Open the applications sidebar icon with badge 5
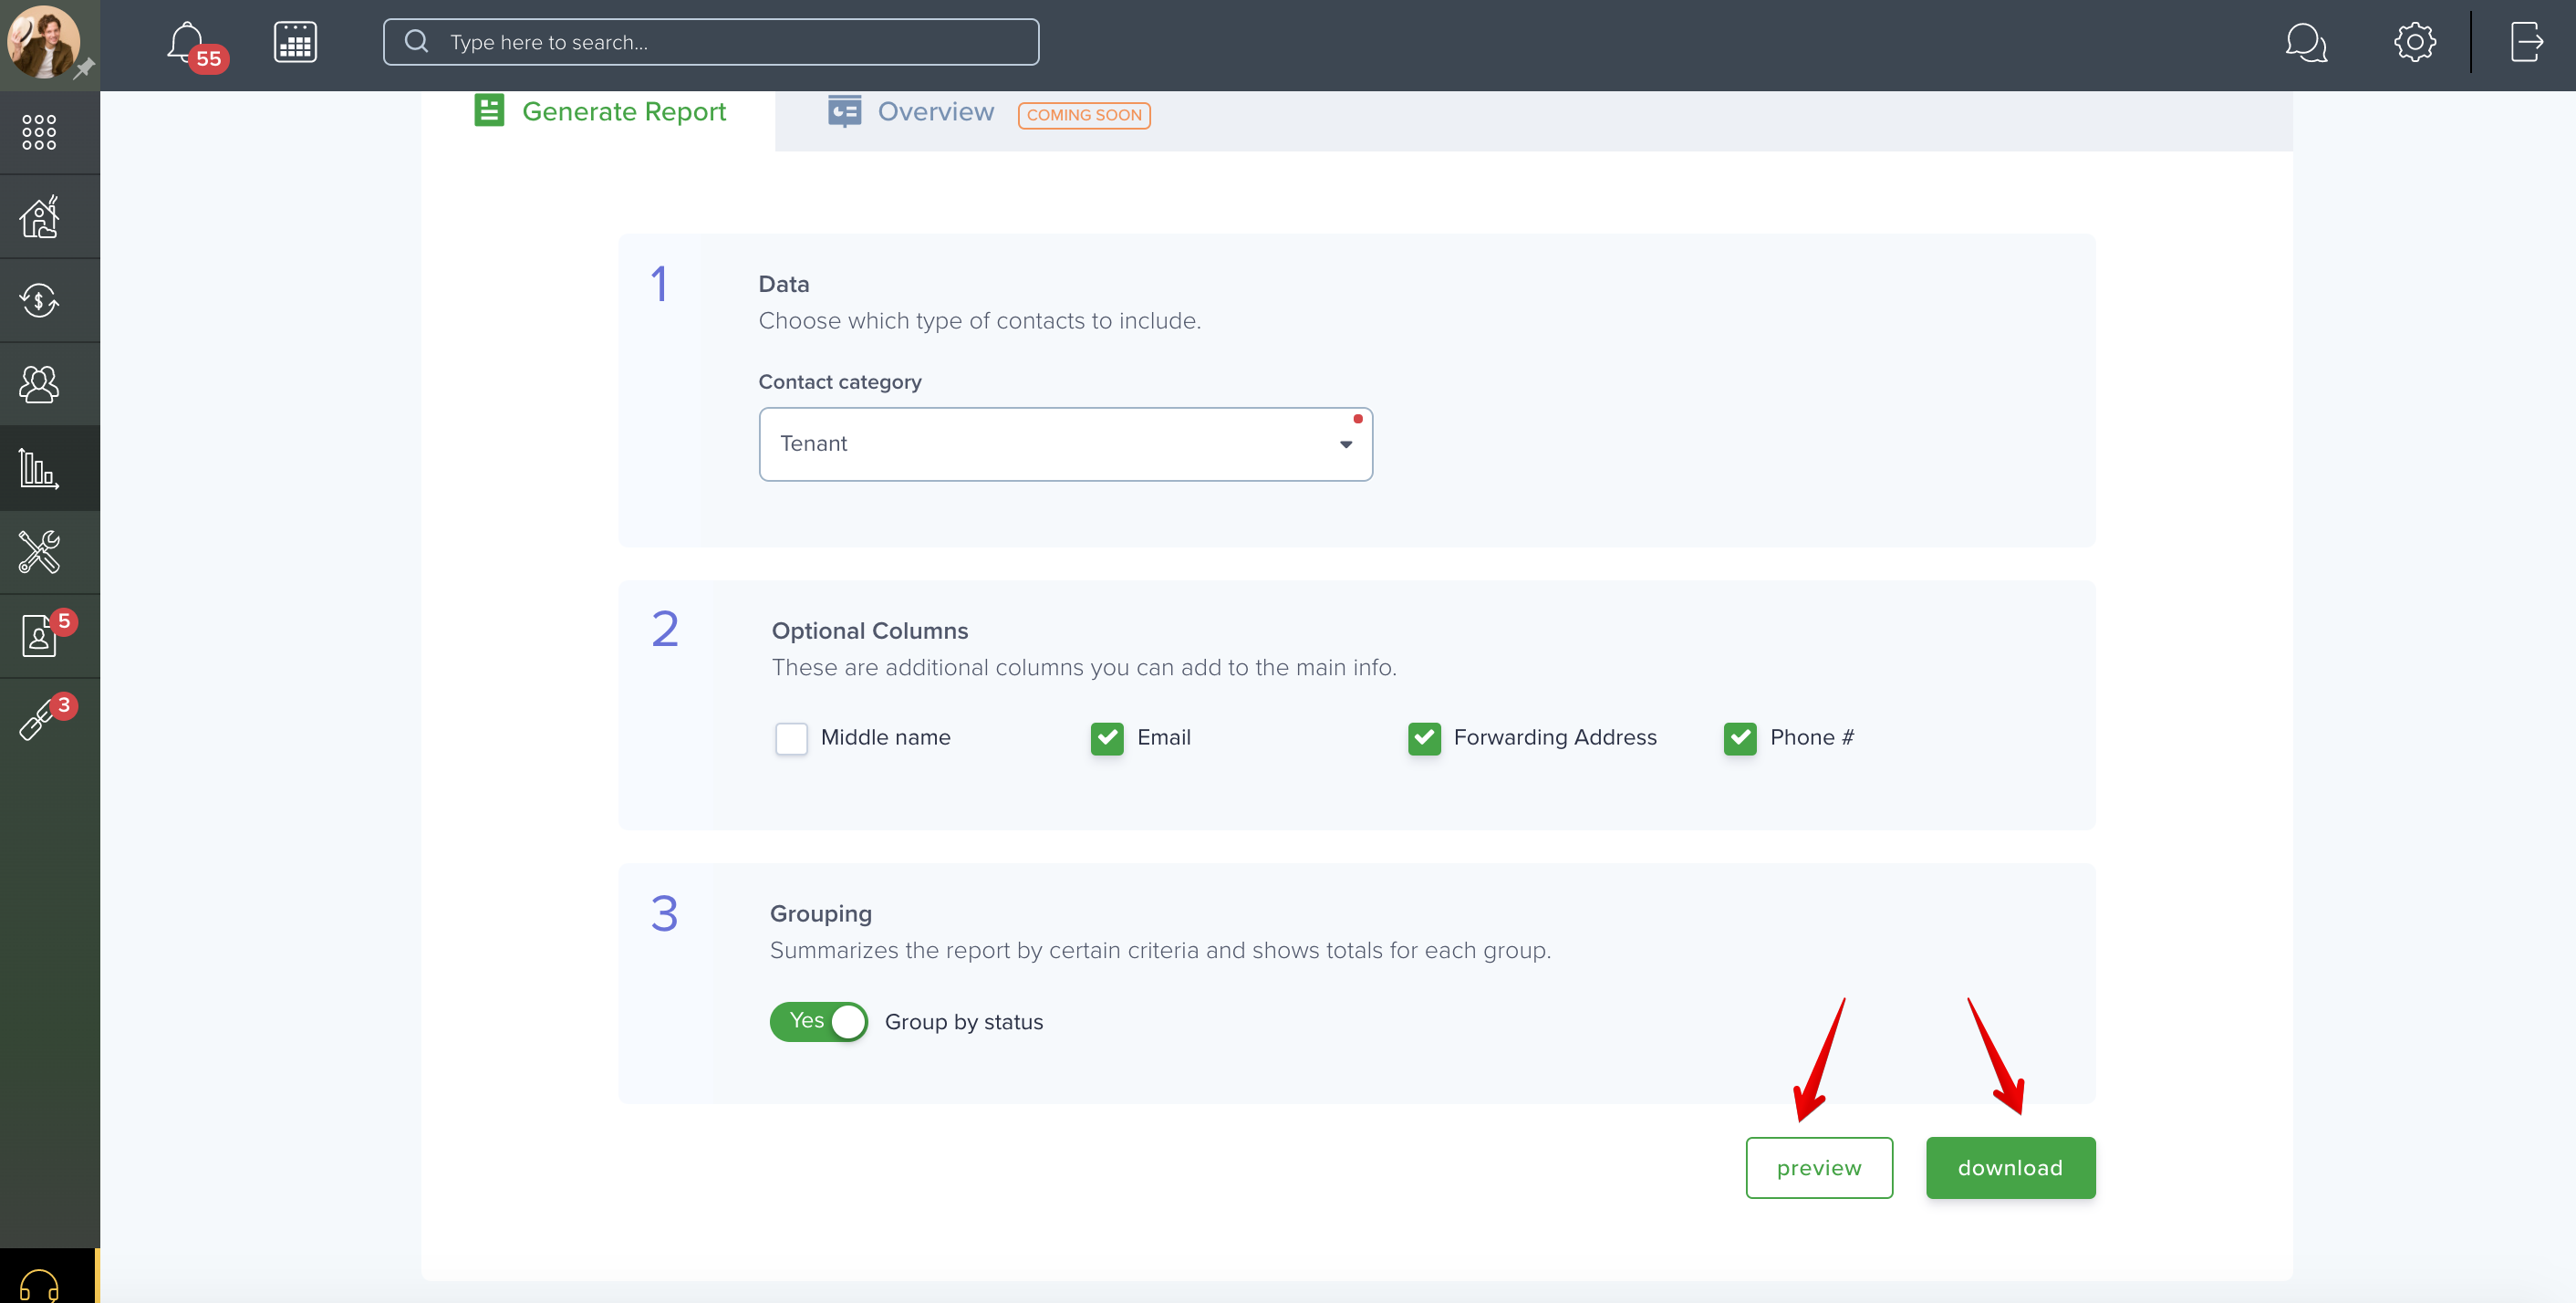The height and width of the screenshot is (1303, 2576). point(39,636)
